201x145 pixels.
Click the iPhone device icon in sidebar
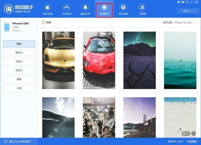(7, 27)
